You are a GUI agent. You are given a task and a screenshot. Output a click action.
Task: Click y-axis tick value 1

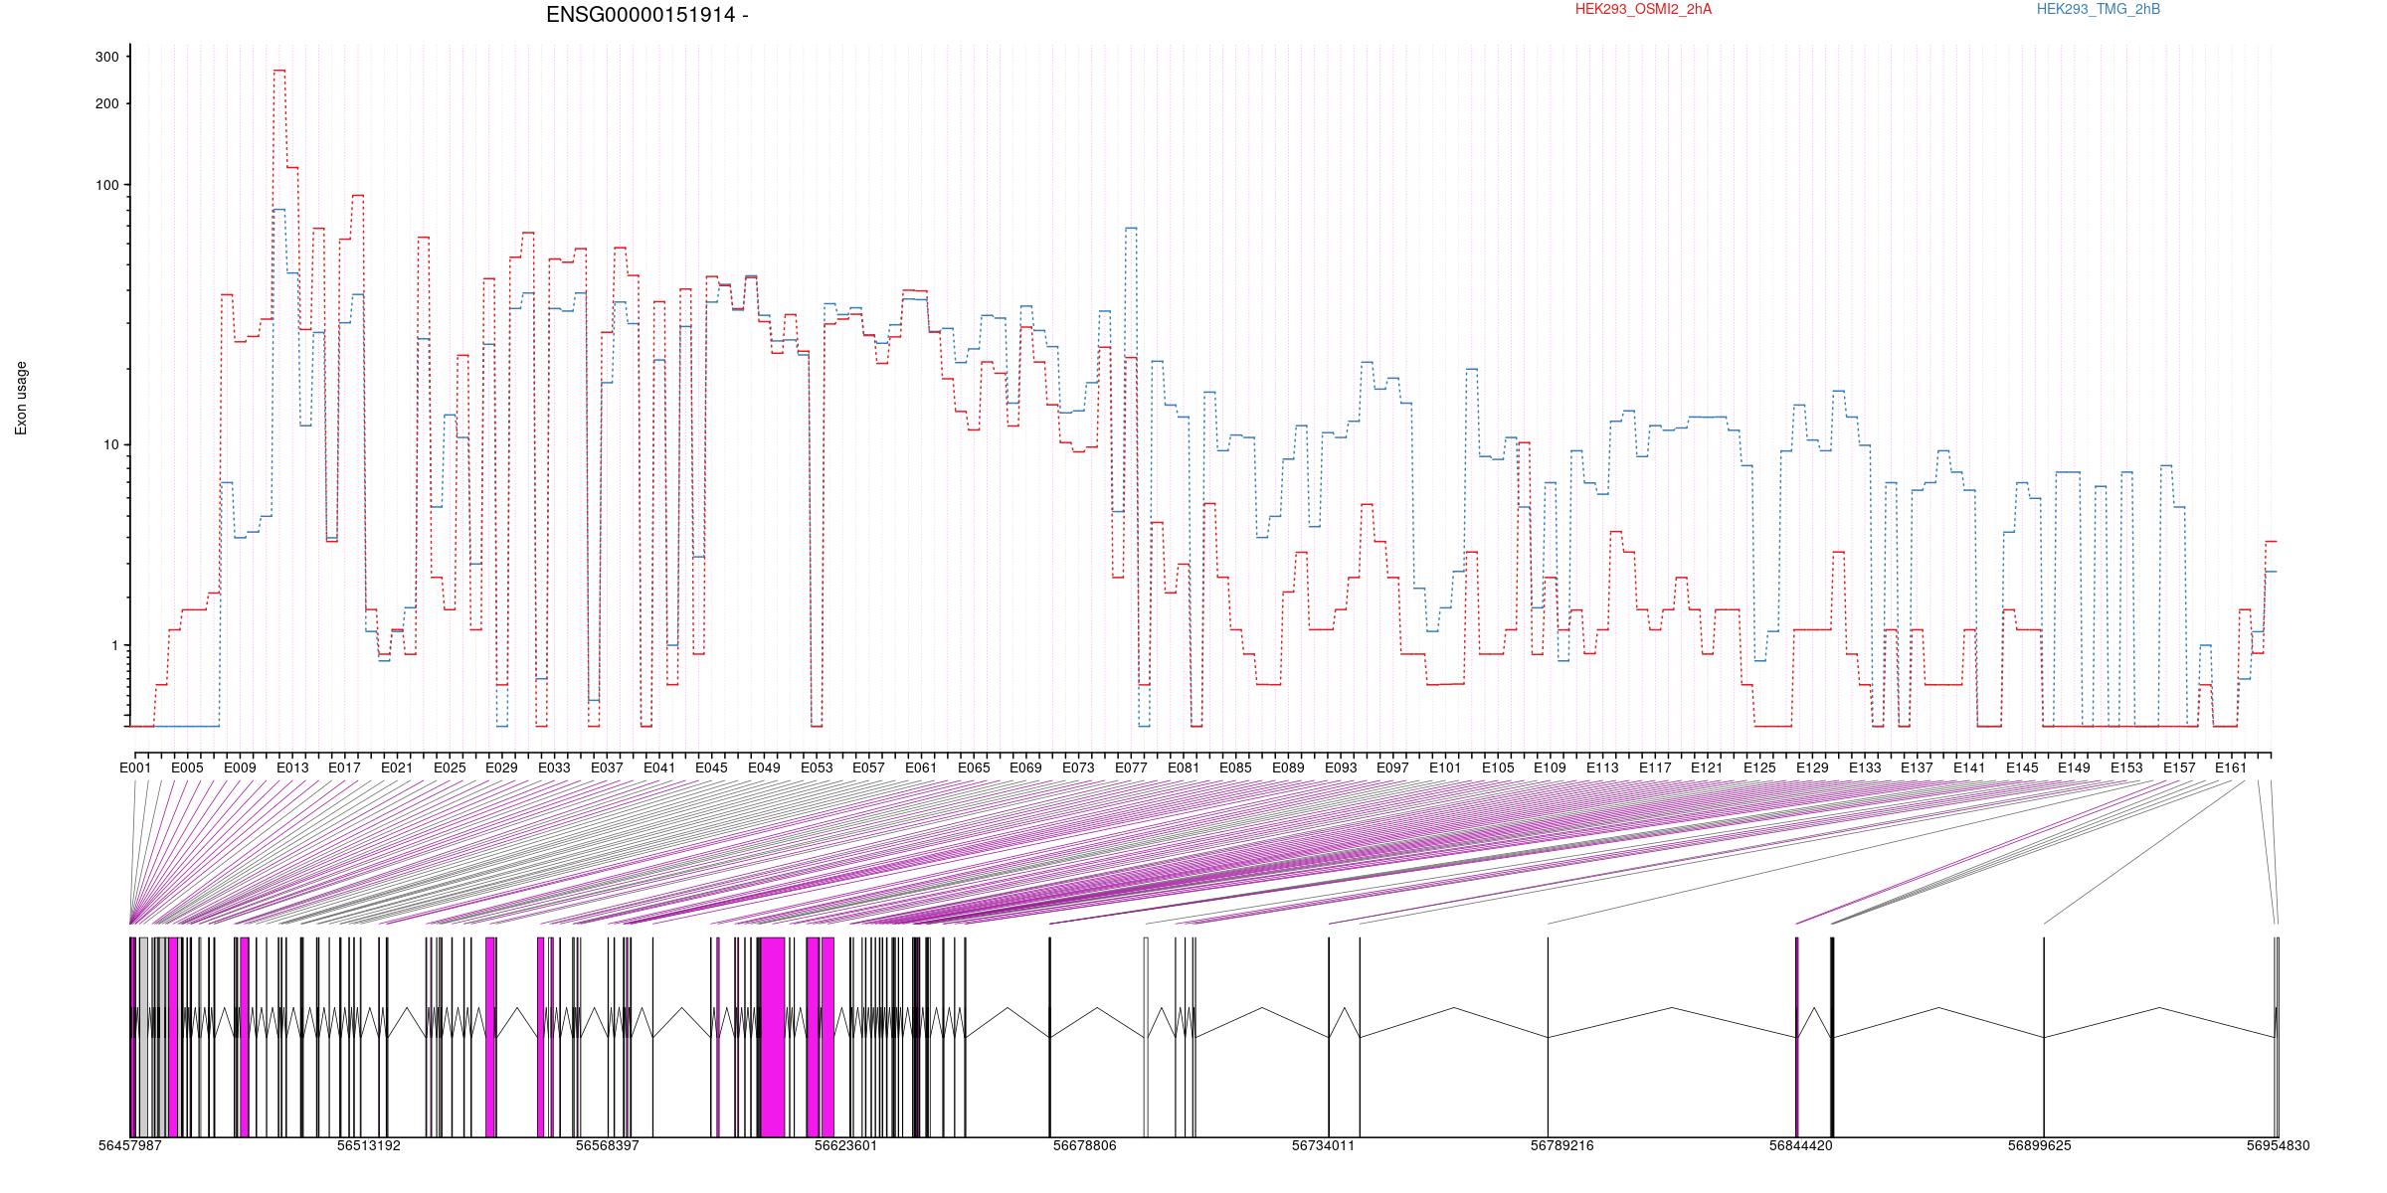click(x=114, y=645)
